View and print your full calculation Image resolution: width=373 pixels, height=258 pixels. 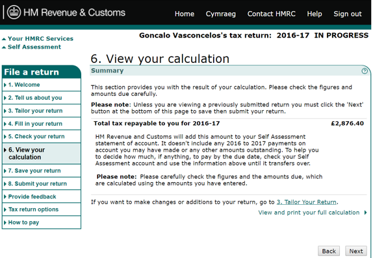tap(309, 213)
